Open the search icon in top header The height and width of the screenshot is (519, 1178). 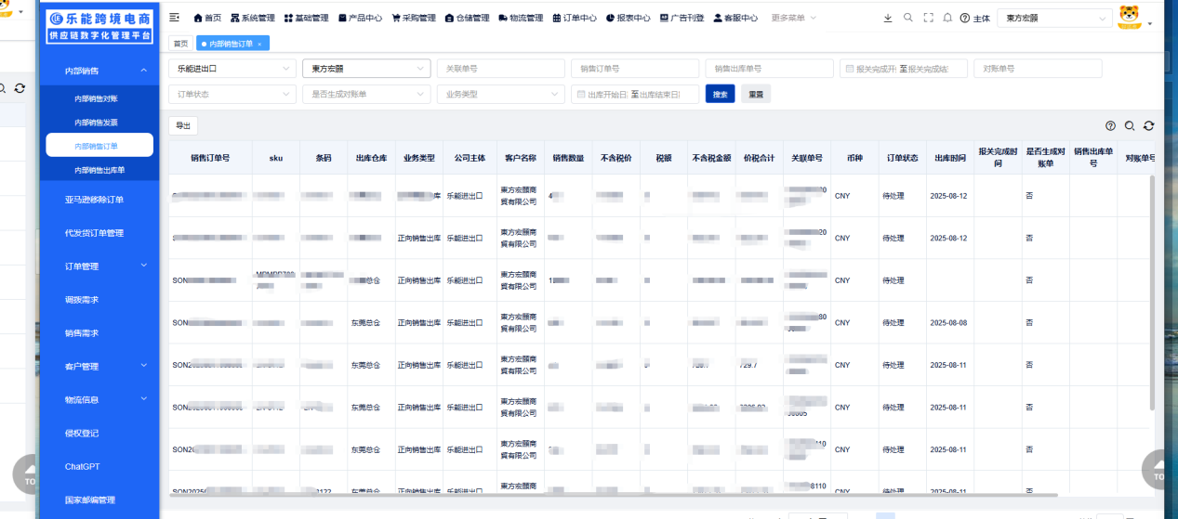click(908, 18)
